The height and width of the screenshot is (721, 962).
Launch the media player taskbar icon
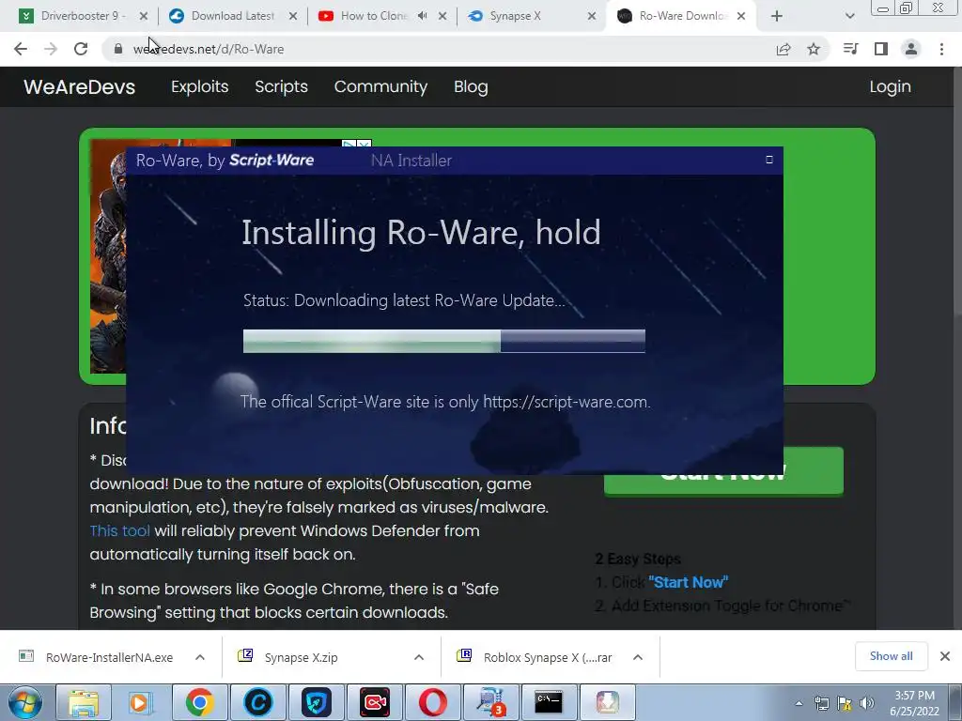pos(141,702)
